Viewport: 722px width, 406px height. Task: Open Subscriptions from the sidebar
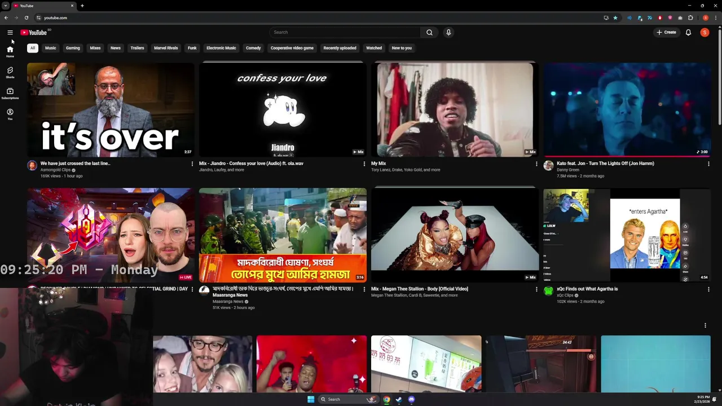pos(10,94)
